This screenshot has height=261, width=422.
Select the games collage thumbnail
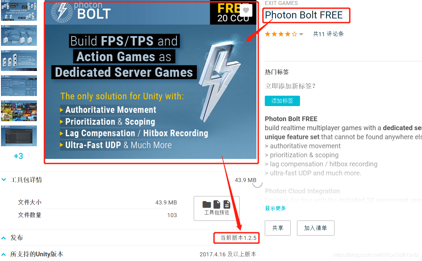click(x=19, y=111)
